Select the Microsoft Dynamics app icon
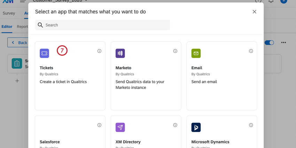This screenshot has width=296, height=148. click(x=196, y=127)
